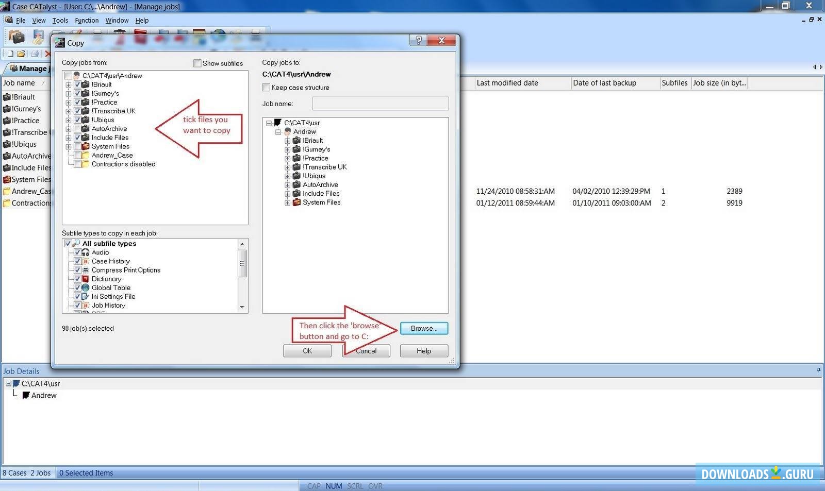825x491 pixels.
Task: Click the !Practice briefcase in destination tree
Action: point(296,158)
